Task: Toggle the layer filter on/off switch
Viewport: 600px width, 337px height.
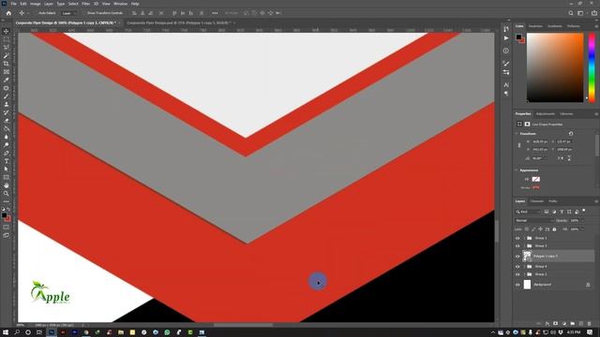Action: 583,211
